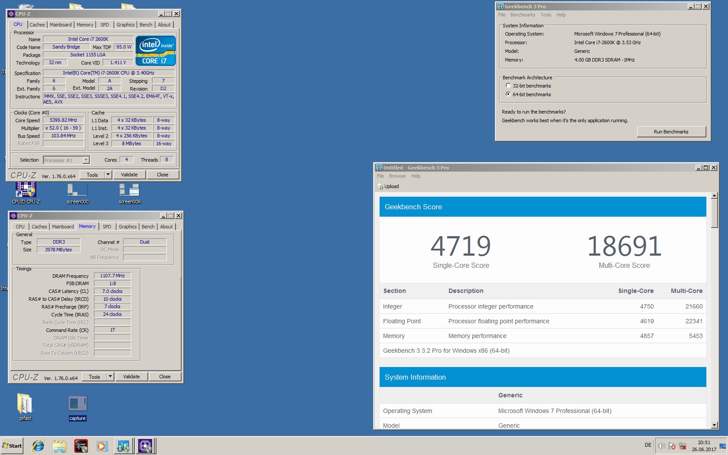This screenshot has width=728, height=455.
Task: Click the CAS# Latency 7.0 clocks value
Action: (112, 291)
